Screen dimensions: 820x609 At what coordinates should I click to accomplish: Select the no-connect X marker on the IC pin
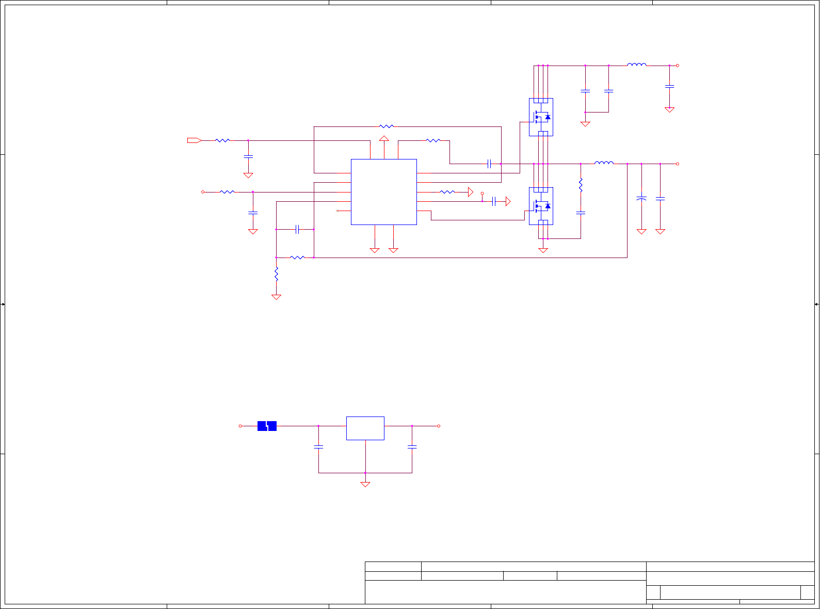337,211
